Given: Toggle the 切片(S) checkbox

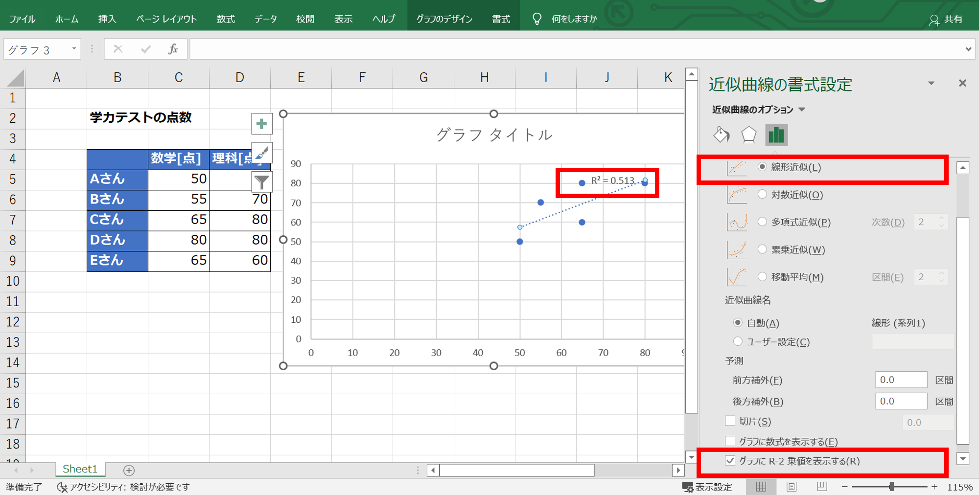Looking at the screenshot, I should tap(730, 421).
